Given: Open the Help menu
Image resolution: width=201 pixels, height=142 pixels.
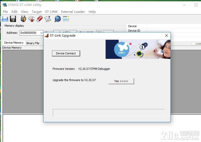Looking at the screenshot, I should pos(92,12).
